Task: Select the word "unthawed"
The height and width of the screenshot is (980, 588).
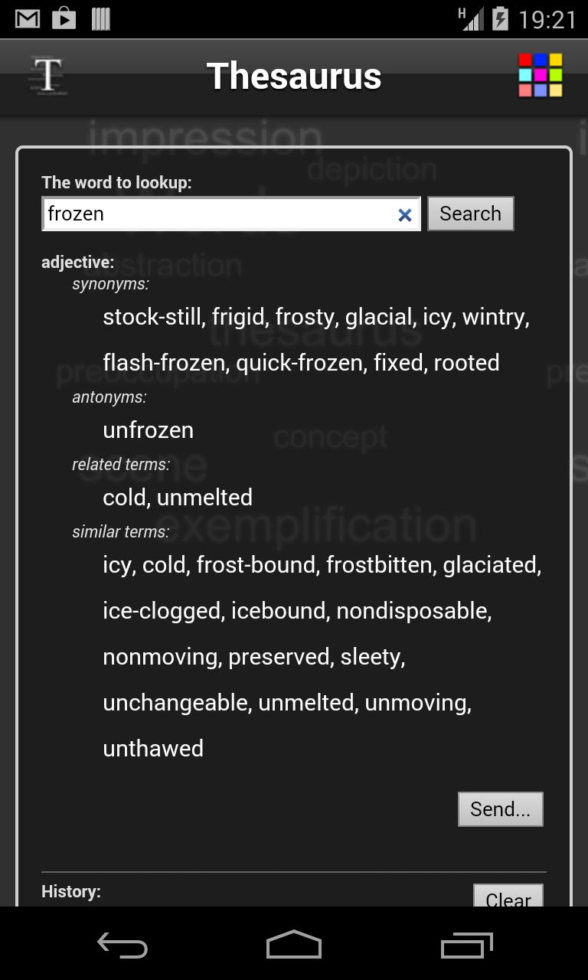Action: (153, 749)
